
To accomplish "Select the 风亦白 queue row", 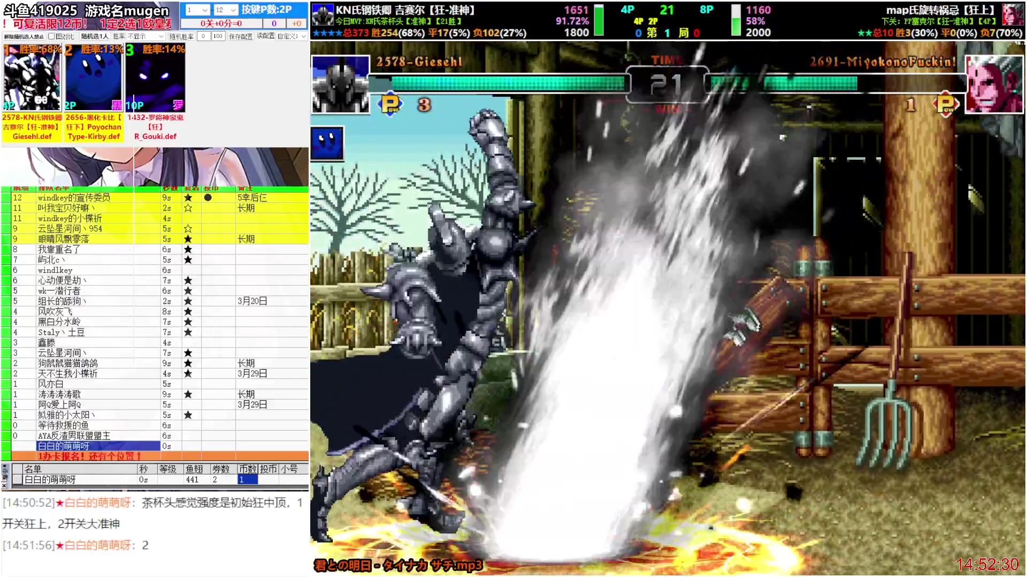I will pos(155,384).
